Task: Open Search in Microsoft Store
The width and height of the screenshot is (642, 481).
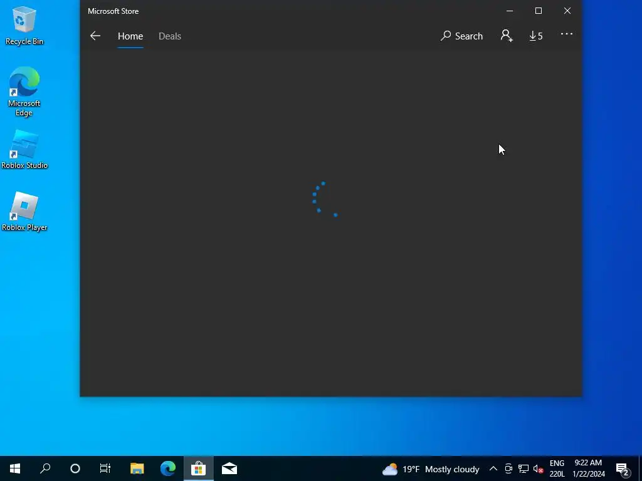Action: click(x=461, y=36)
